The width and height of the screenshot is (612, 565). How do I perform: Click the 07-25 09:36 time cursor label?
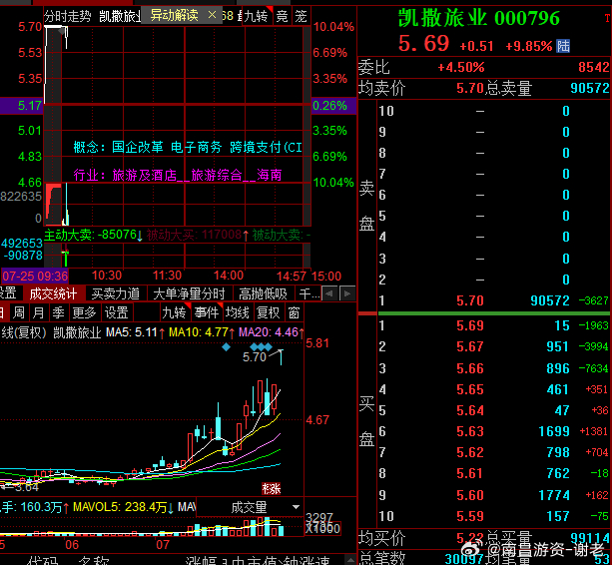(x=35, y=277)
